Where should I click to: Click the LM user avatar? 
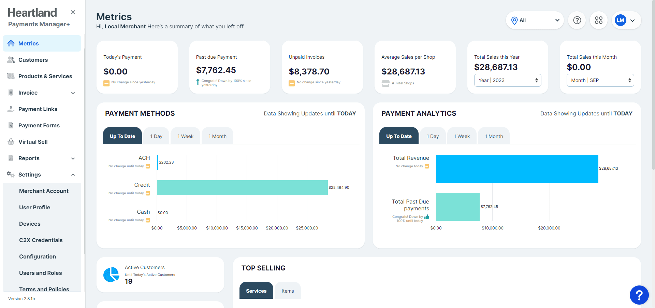tap(621, 20)
